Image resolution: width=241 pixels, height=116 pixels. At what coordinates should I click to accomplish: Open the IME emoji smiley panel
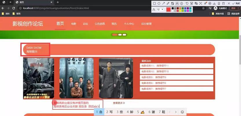182,112
